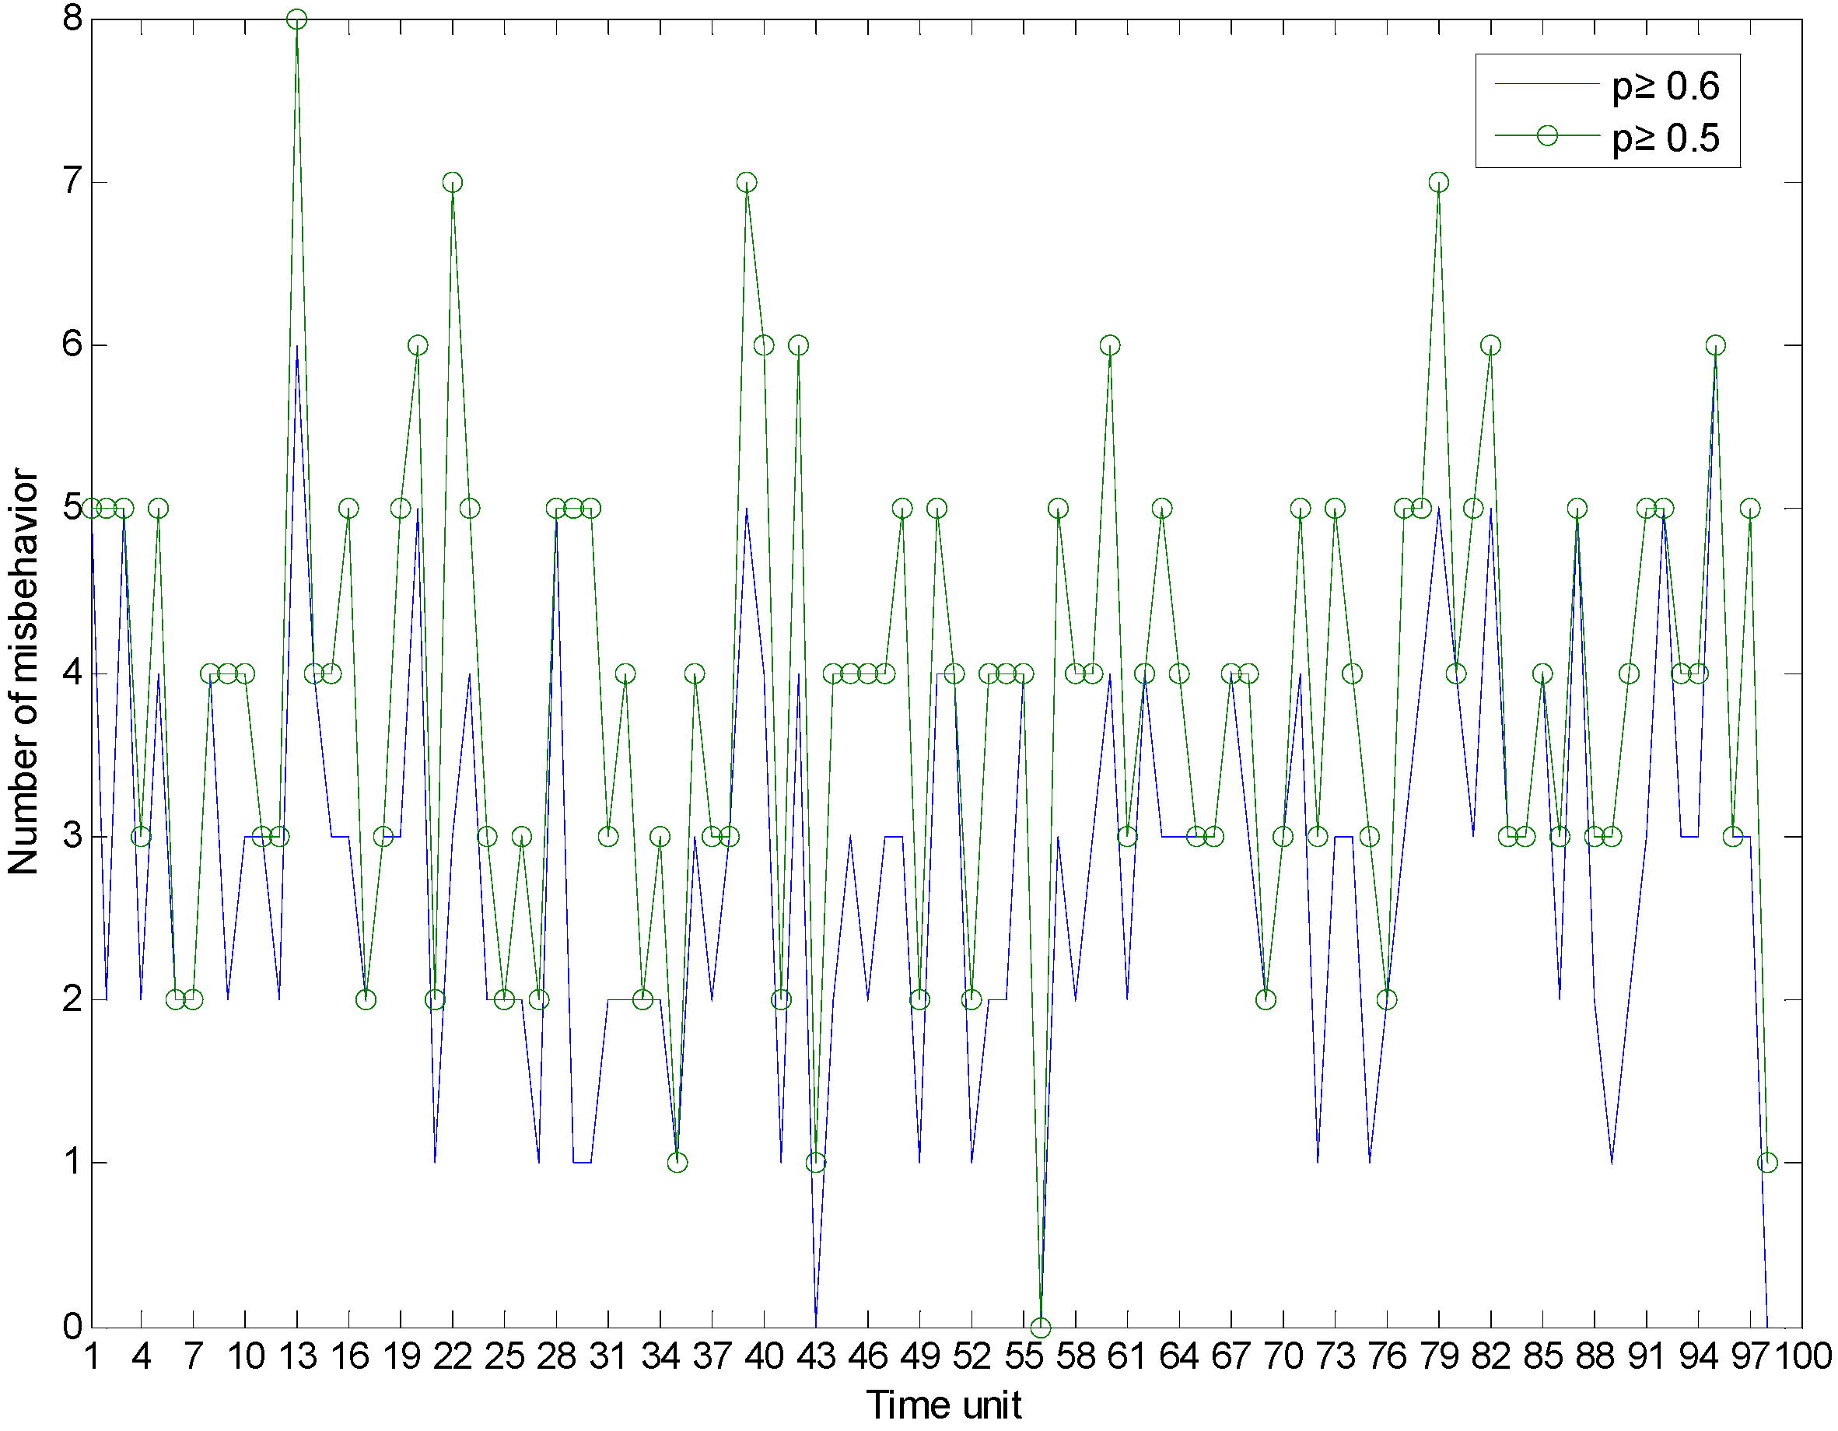Click x-axis tick label 100
The image size is (1838, 1431).
[1803, 1357]
